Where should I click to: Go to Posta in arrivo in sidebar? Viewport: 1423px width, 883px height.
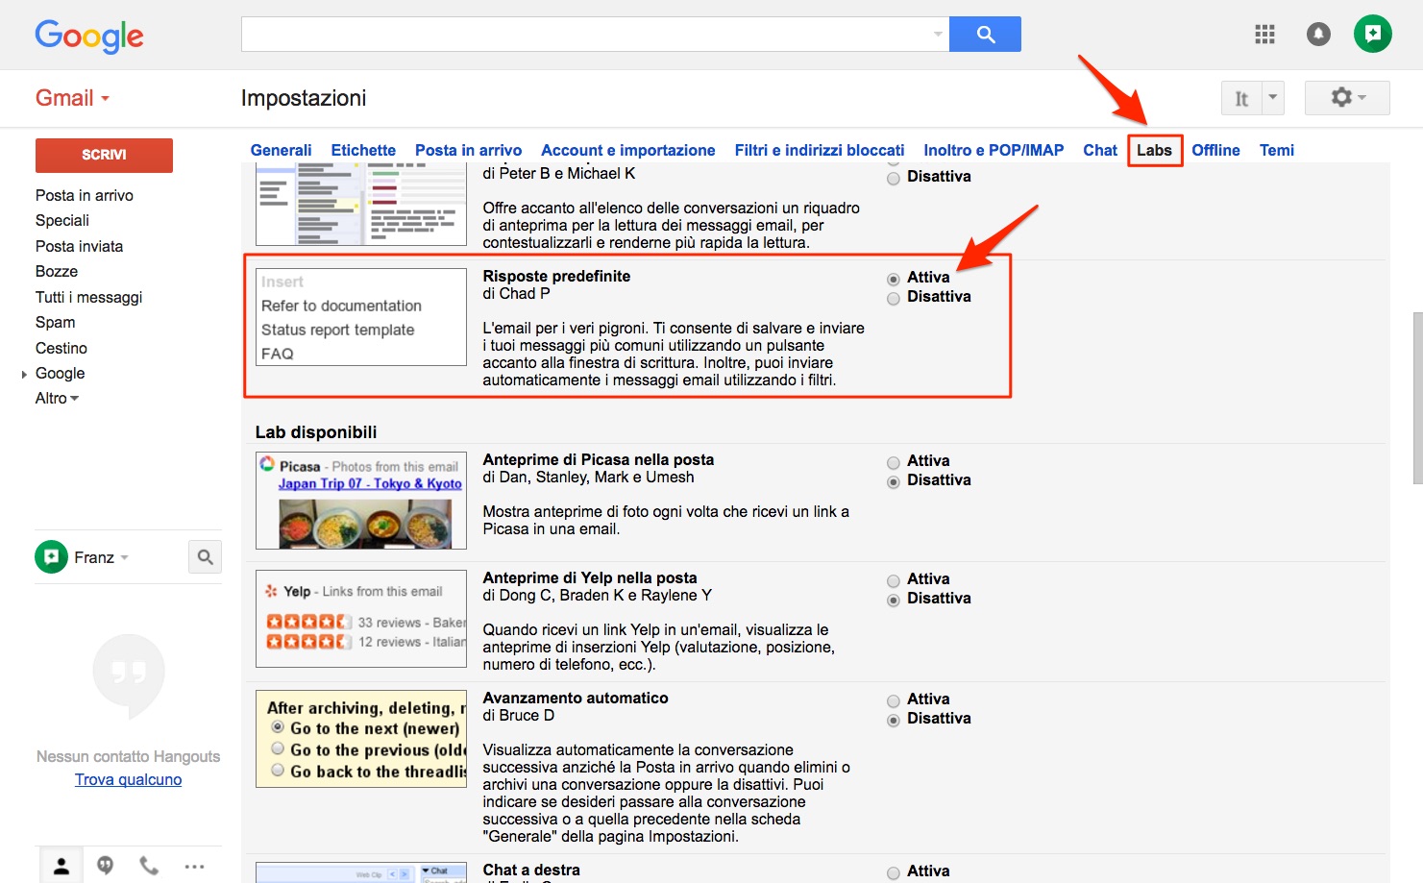pyautogui.click(x=85, y=195)
